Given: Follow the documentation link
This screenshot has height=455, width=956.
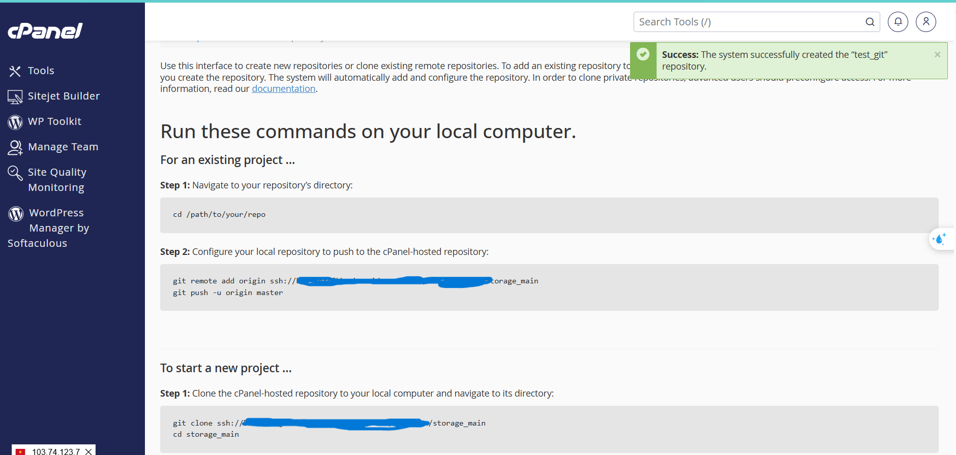Looking at the screenshot, I should [284, 89].
